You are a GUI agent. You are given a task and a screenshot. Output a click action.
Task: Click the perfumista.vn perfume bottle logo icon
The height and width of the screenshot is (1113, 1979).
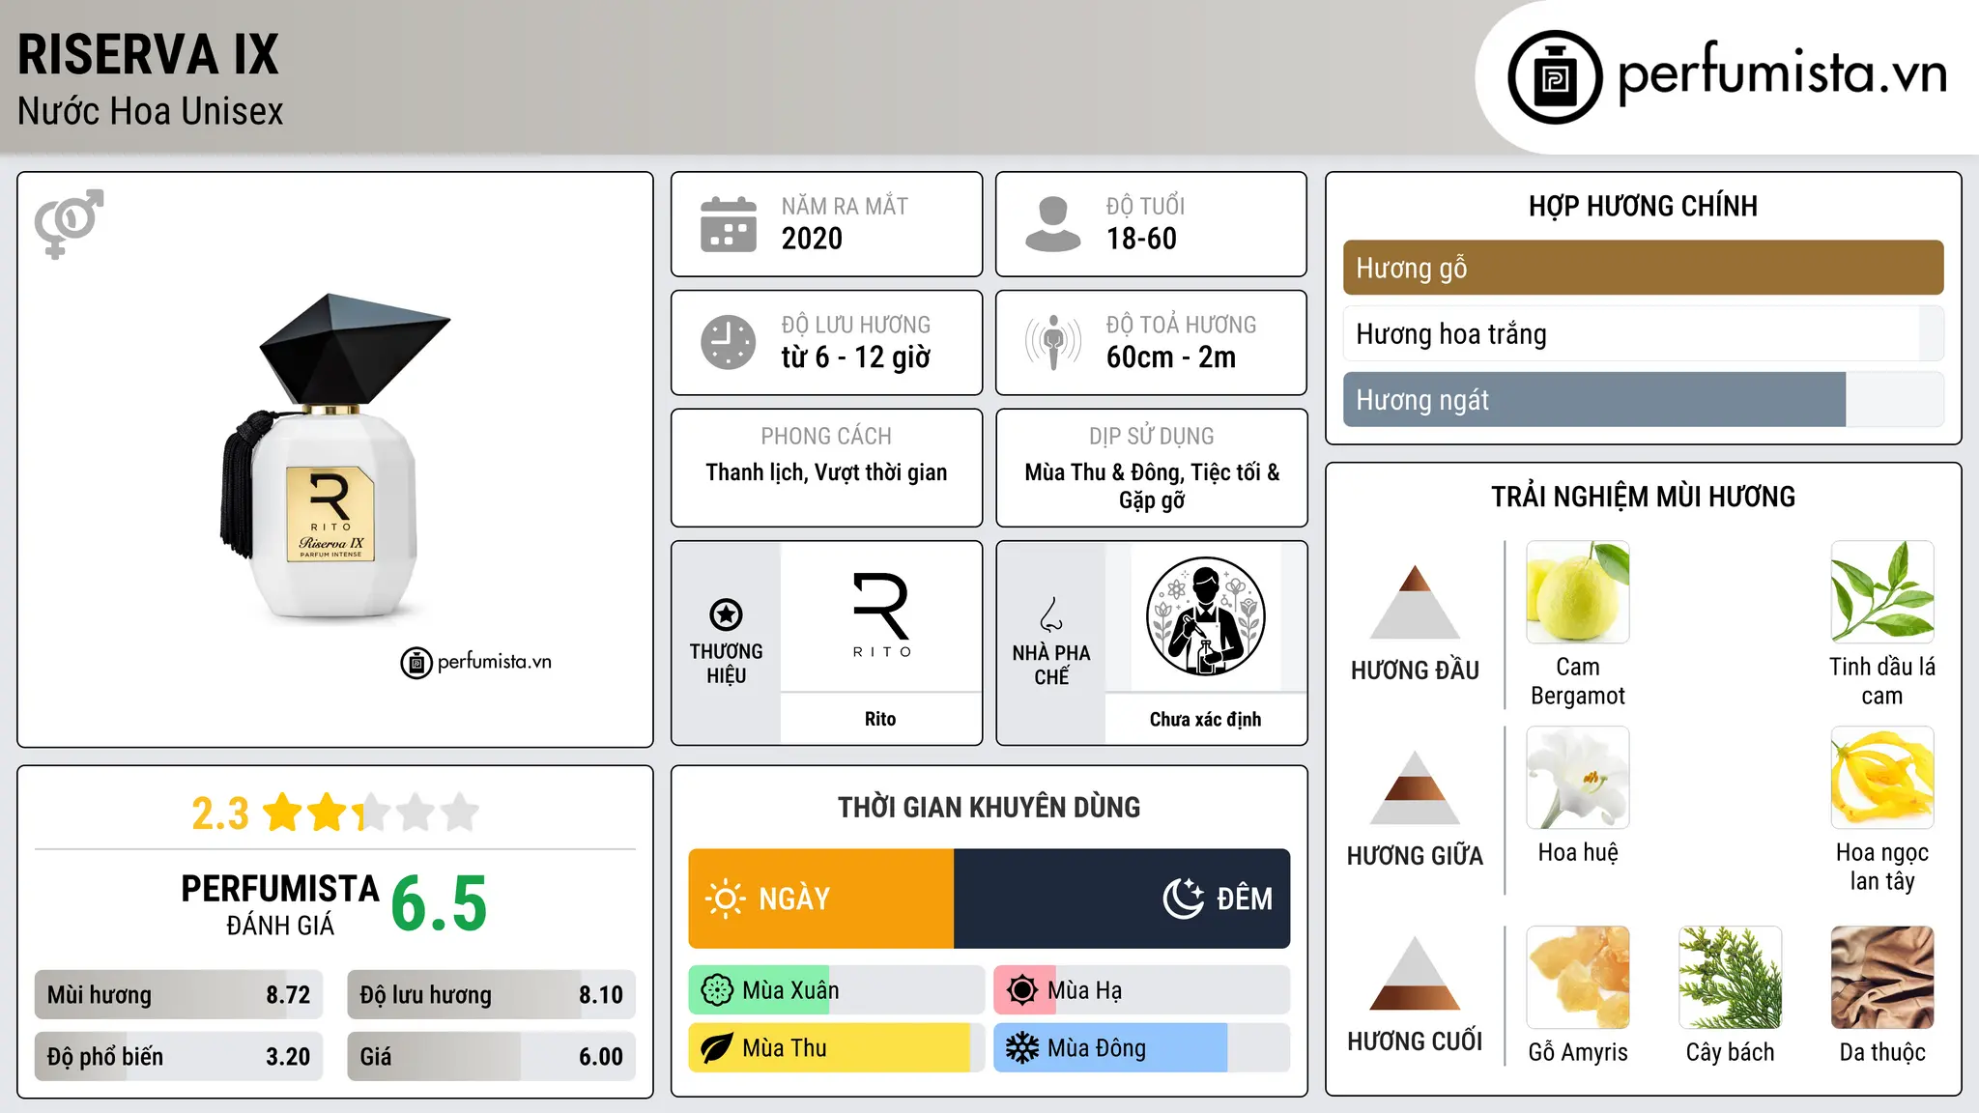point(1555,77)
